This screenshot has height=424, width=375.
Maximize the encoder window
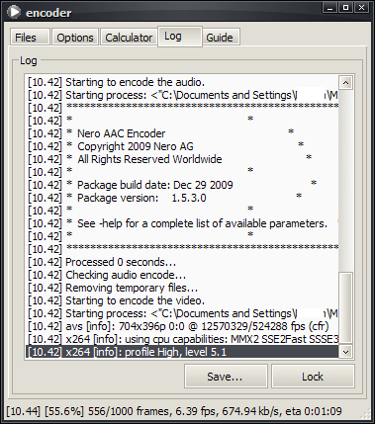click(345, 8)
